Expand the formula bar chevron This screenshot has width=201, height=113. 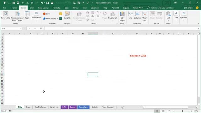tap(198, 28)
